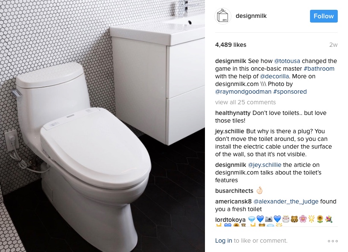348x252 pixels.
Task: Click the Follow button
Action: click(324, 16)
